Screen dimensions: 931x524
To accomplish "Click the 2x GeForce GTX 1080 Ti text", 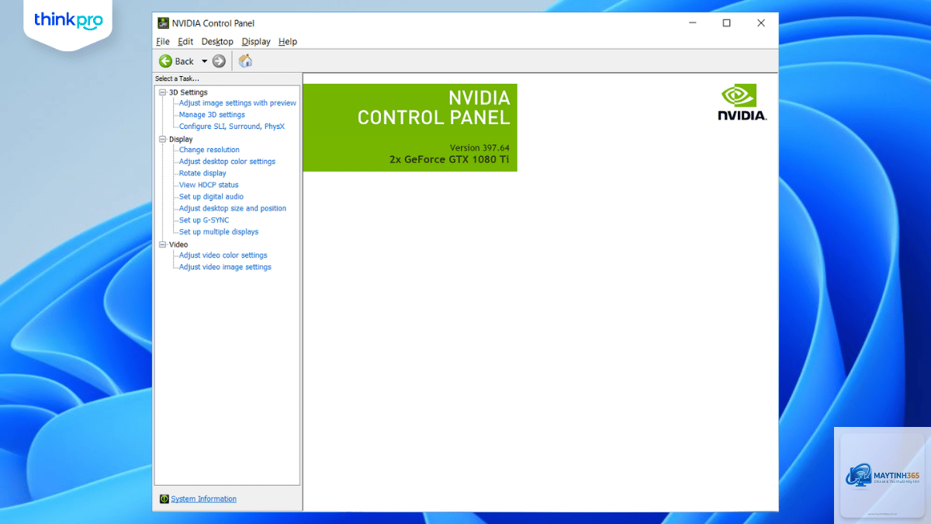I will click(449, 159).
